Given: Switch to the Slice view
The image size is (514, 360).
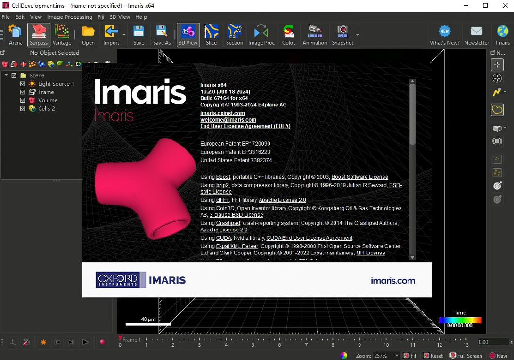Looking at the screenshot, I should (211, 35).
